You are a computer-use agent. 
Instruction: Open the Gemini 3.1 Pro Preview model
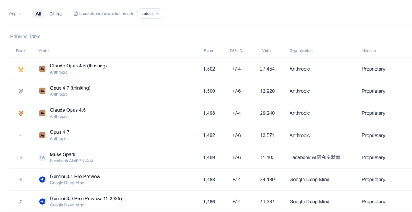tap(75, 176)
